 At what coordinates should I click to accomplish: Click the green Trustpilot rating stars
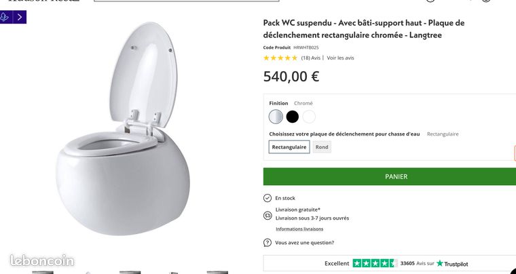click(375, 263)
